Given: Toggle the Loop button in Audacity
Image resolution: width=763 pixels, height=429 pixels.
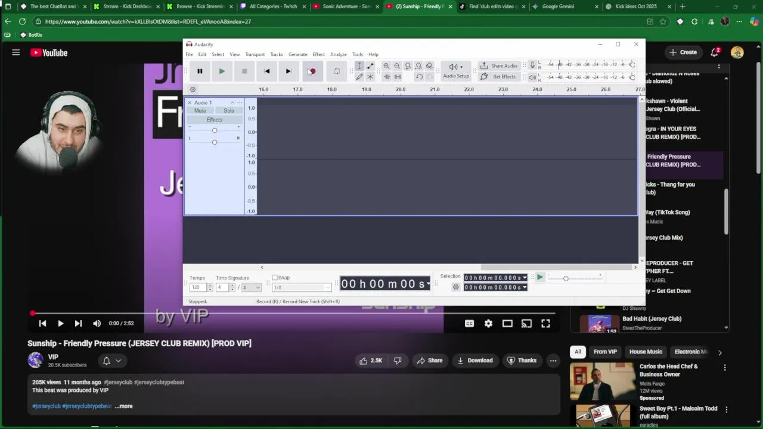Looking at the screenshot, I should pyautogui.click(x=336, y=71).
